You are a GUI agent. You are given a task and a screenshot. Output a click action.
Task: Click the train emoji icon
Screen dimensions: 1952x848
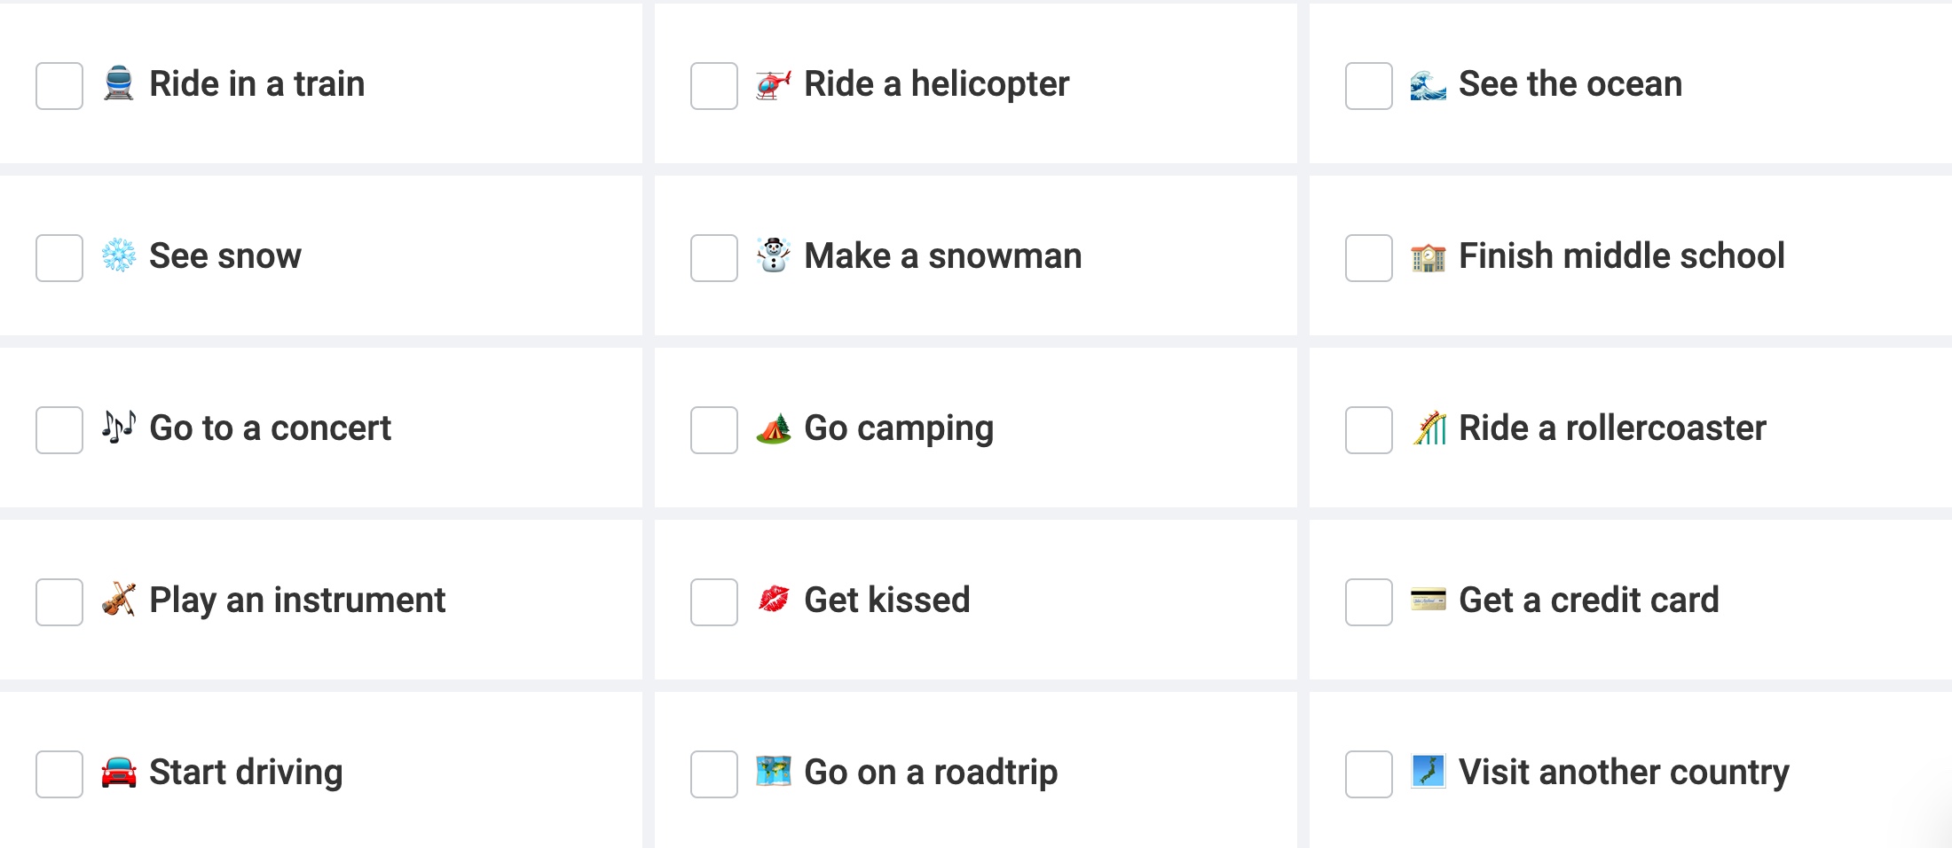(118, 84)
